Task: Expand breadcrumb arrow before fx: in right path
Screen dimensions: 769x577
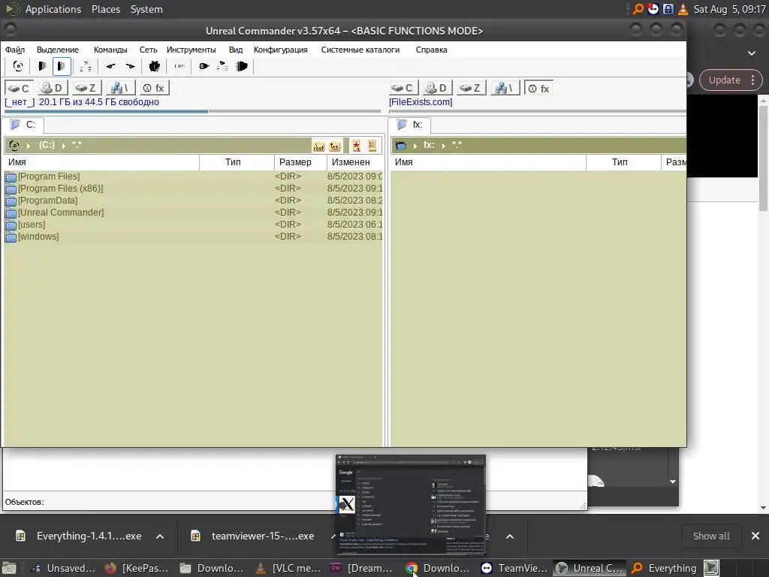Action: click(415, 146)
